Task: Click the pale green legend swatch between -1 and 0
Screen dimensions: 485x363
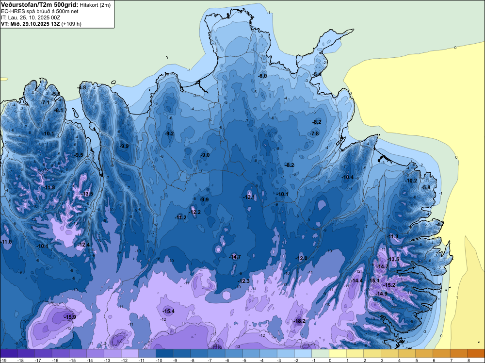Action: click(x=321, y=353)
